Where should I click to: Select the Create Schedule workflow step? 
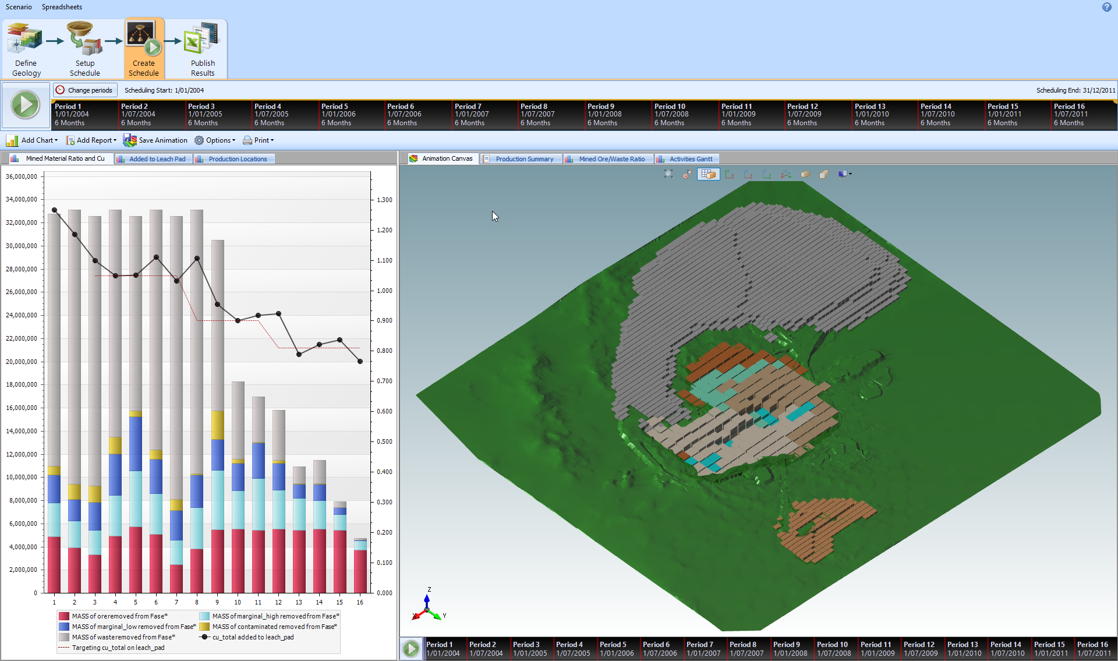point(144,49)
